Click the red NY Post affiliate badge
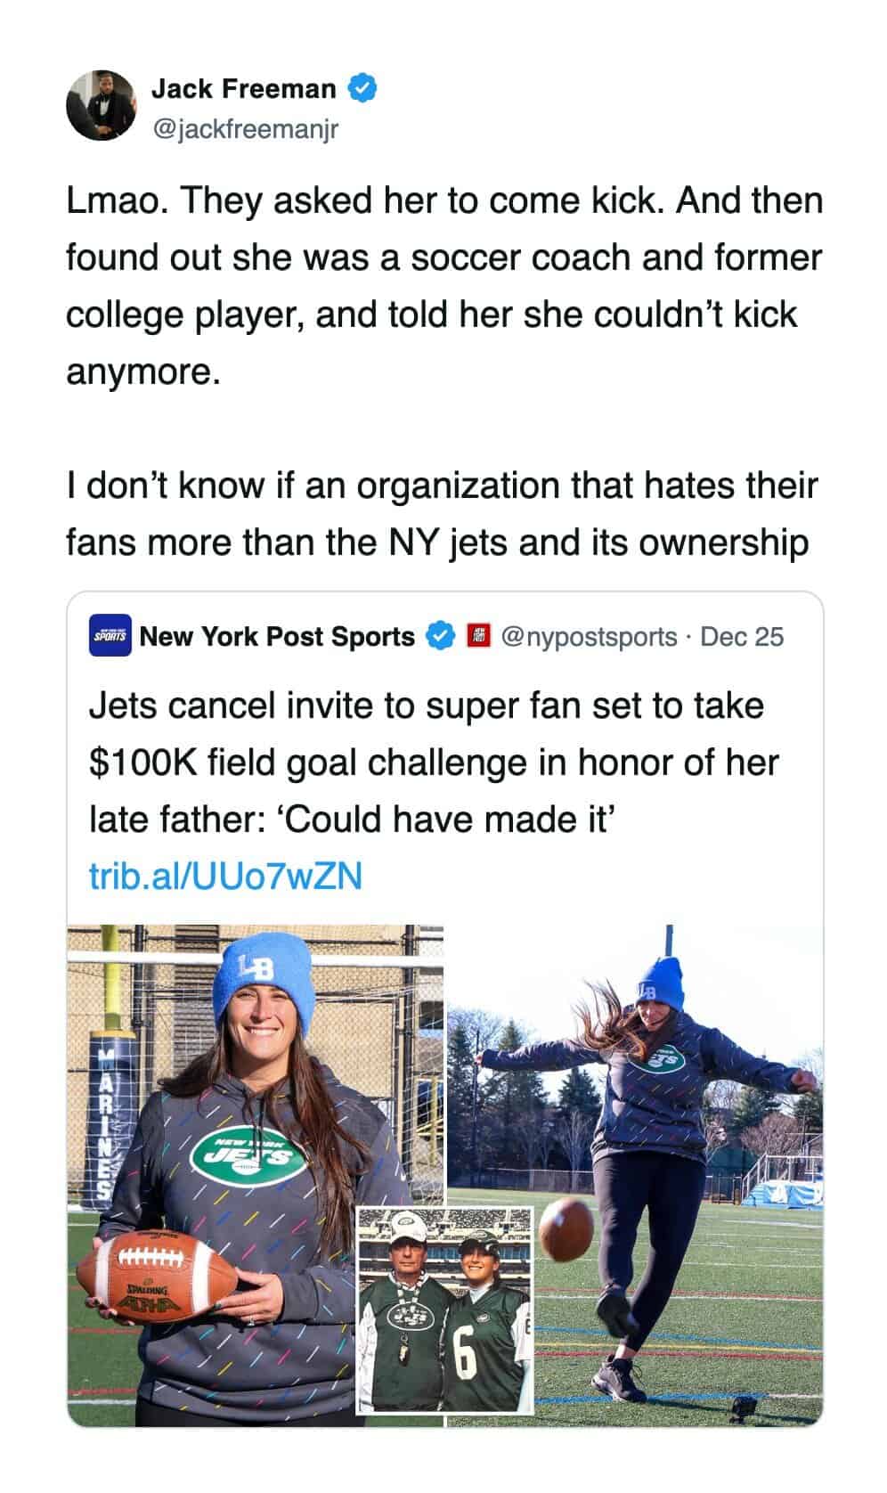This screenshot has width=887, height=1493. click(479, 636)
